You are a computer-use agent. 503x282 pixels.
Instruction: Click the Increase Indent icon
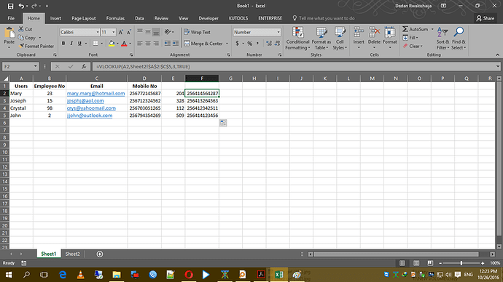(176, 44)
